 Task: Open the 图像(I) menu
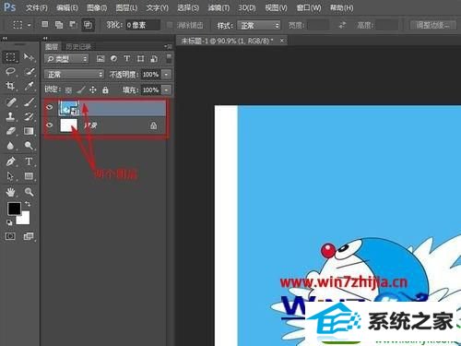pos(97,7)
